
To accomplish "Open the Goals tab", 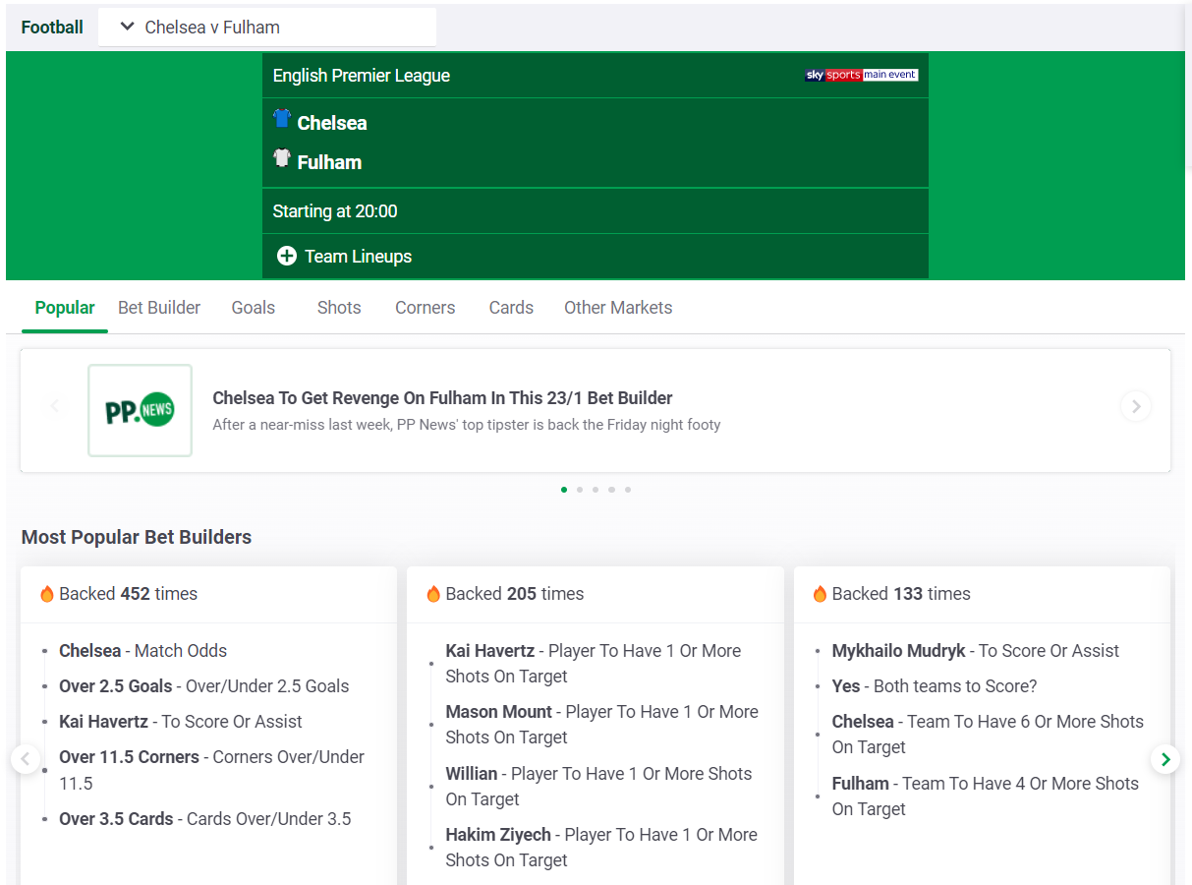I will coord(254,308).
